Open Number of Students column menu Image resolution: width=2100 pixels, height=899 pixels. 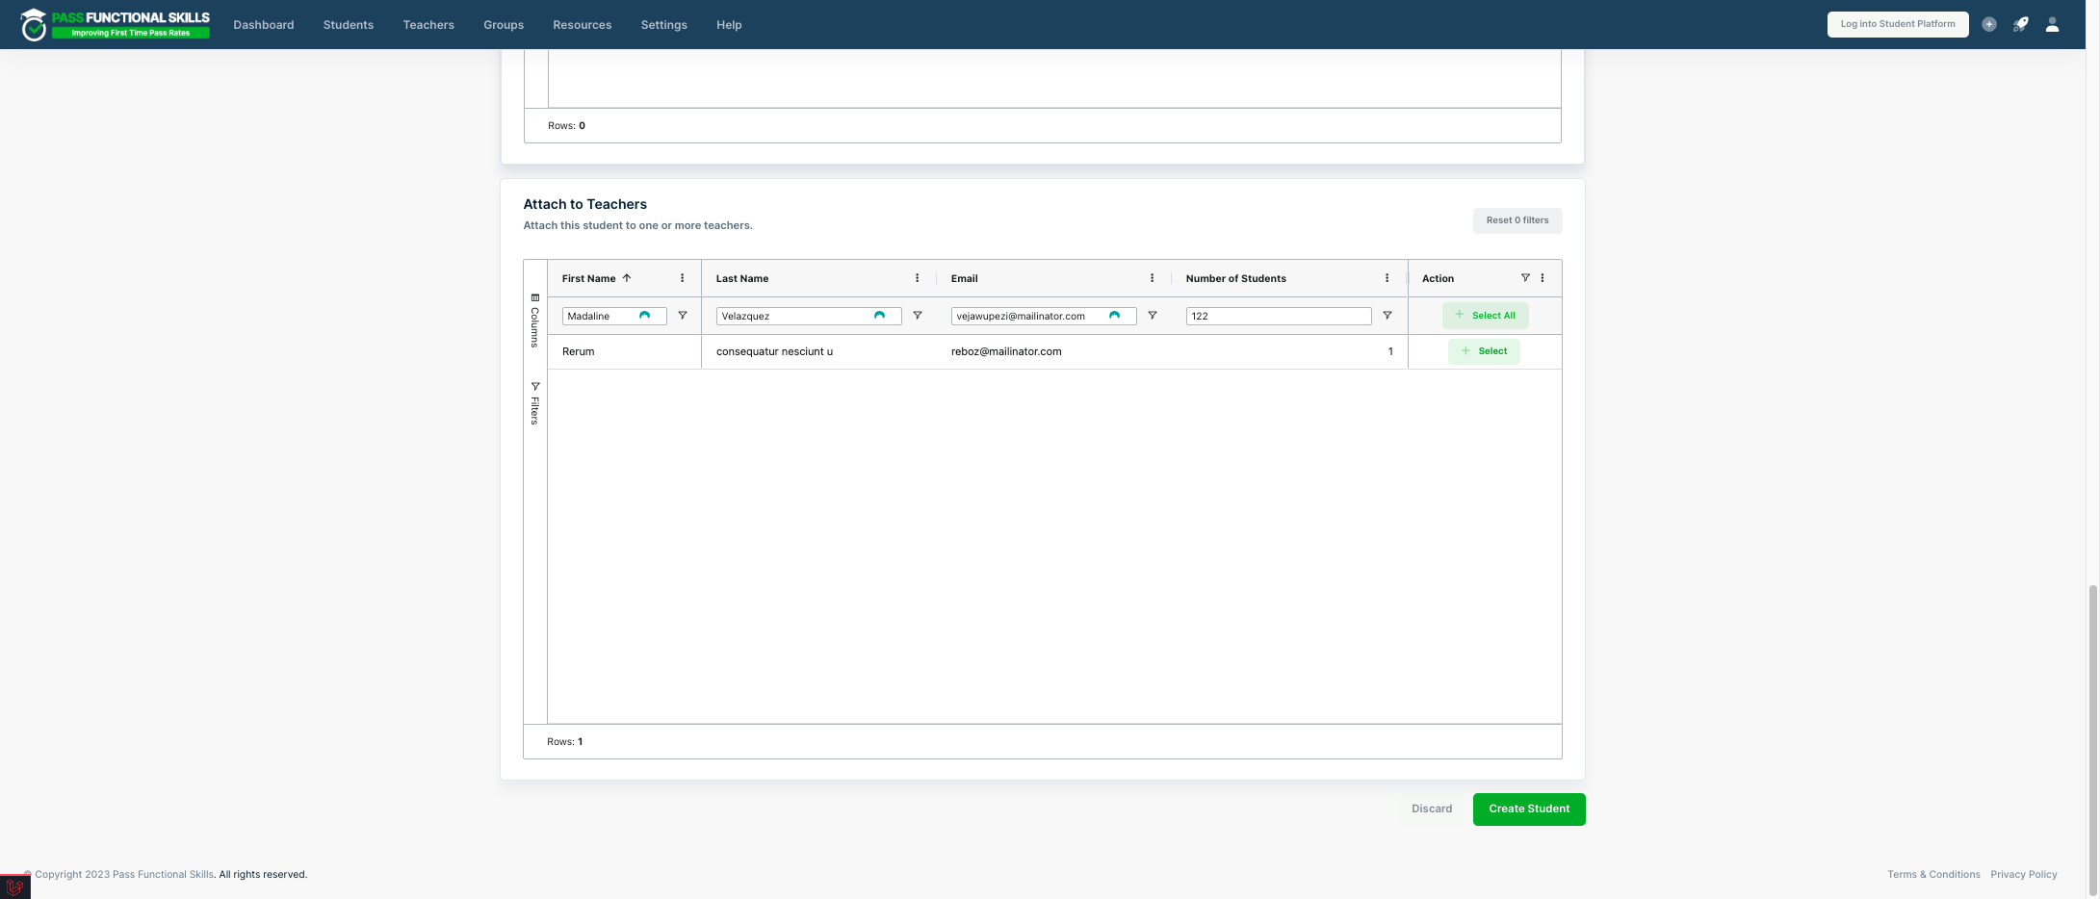click(x=1387, y=278)
